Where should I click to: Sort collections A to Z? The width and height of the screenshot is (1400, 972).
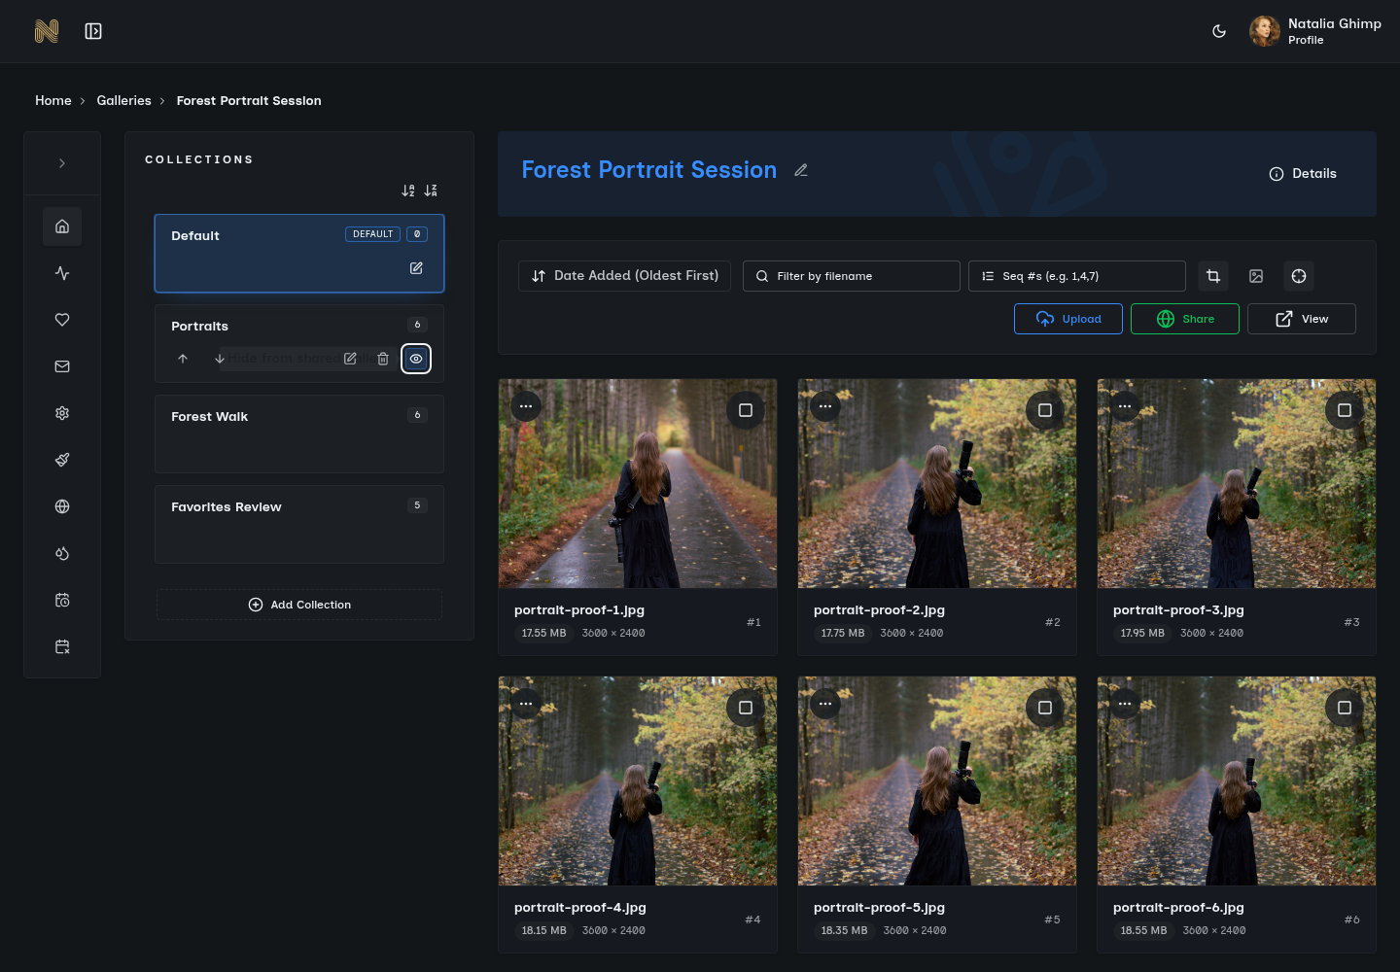(408, 191)
